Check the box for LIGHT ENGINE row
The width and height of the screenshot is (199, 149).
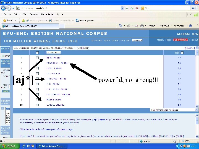tap(37, 68)
